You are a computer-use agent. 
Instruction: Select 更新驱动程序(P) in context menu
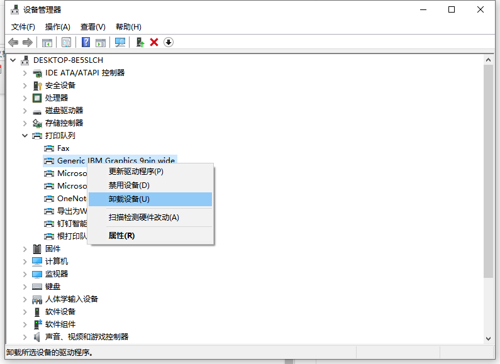[136, 171]
